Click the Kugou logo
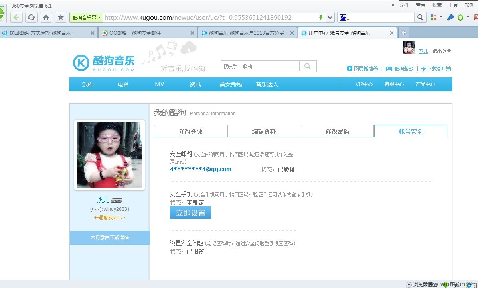Screen dimensions: 478x288 (104, 63)
